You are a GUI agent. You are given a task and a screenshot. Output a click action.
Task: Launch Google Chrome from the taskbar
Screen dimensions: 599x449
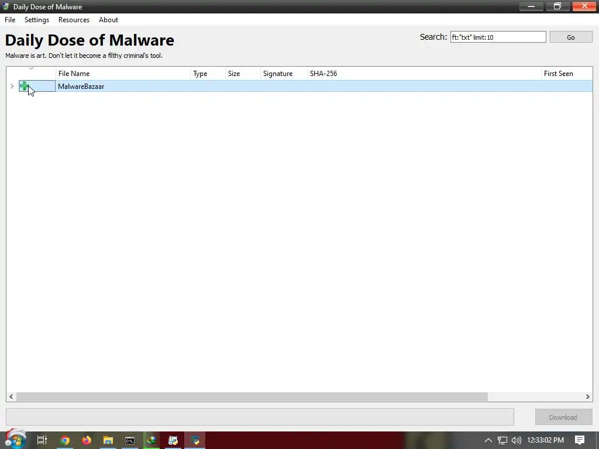coord(65,440)
